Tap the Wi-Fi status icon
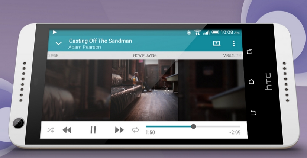This screenshot has height=158, width=307. (198, 32)
